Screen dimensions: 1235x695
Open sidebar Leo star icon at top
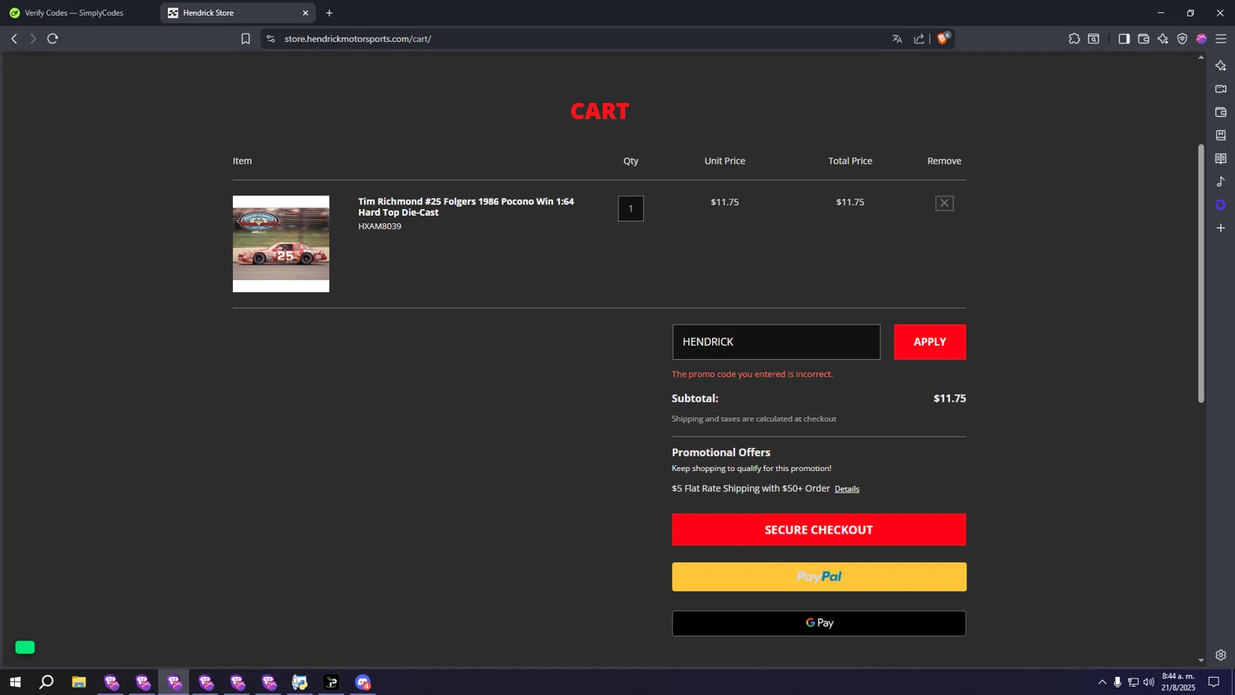click(x=1221, y=66)
